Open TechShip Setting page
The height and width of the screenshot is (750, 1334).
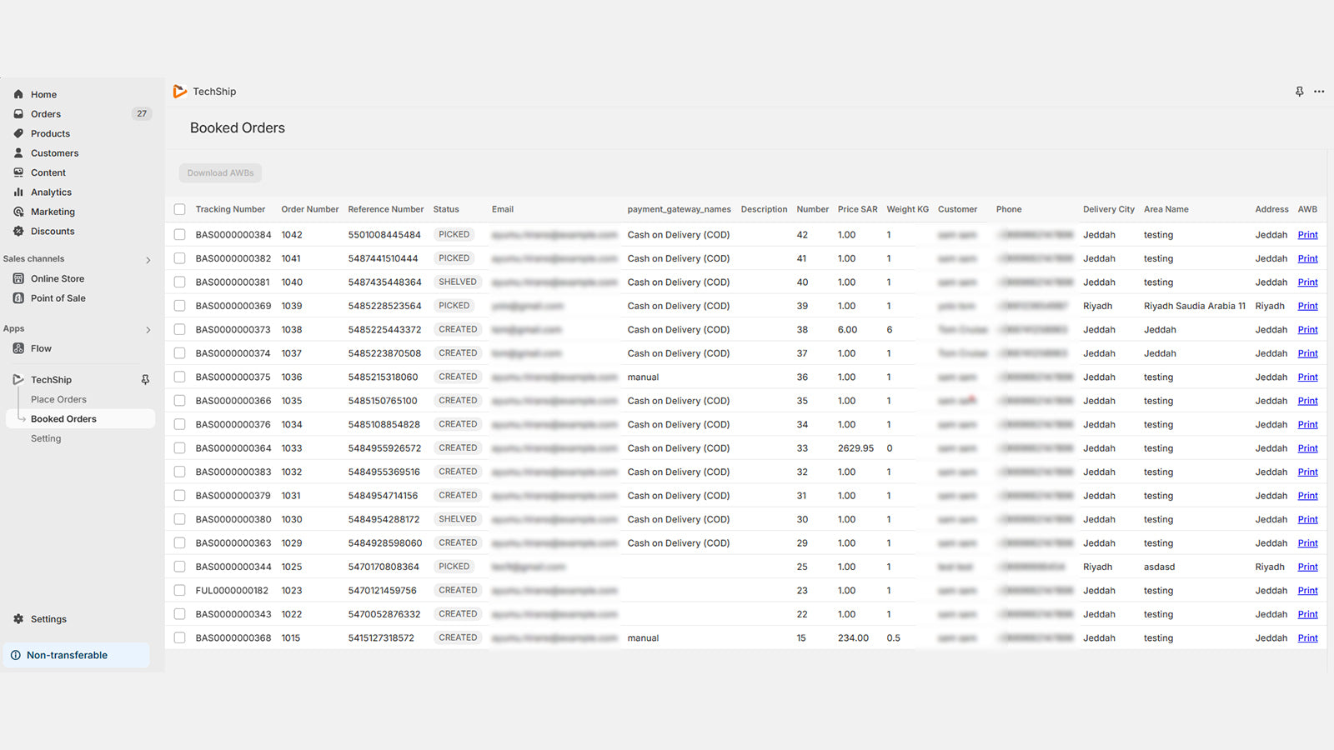pyautogui.click(x=46, y=437)
